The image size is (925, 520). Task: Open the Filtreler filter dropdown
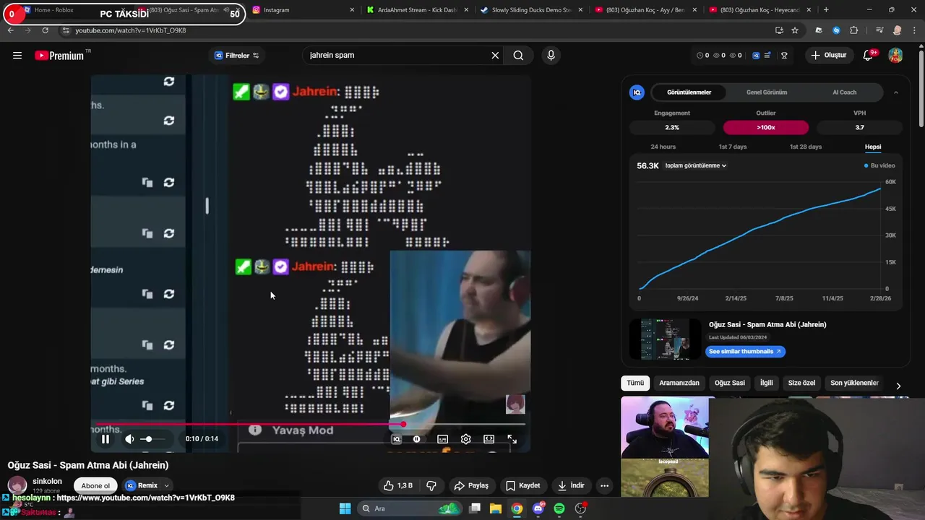pos(237,56)
